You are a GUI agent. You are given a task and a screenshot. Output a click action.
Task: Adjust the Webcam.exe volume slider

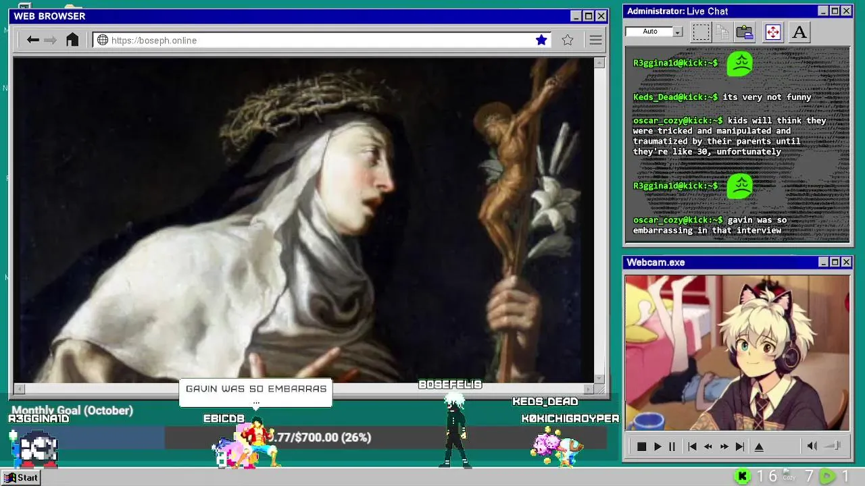(833, 446)
